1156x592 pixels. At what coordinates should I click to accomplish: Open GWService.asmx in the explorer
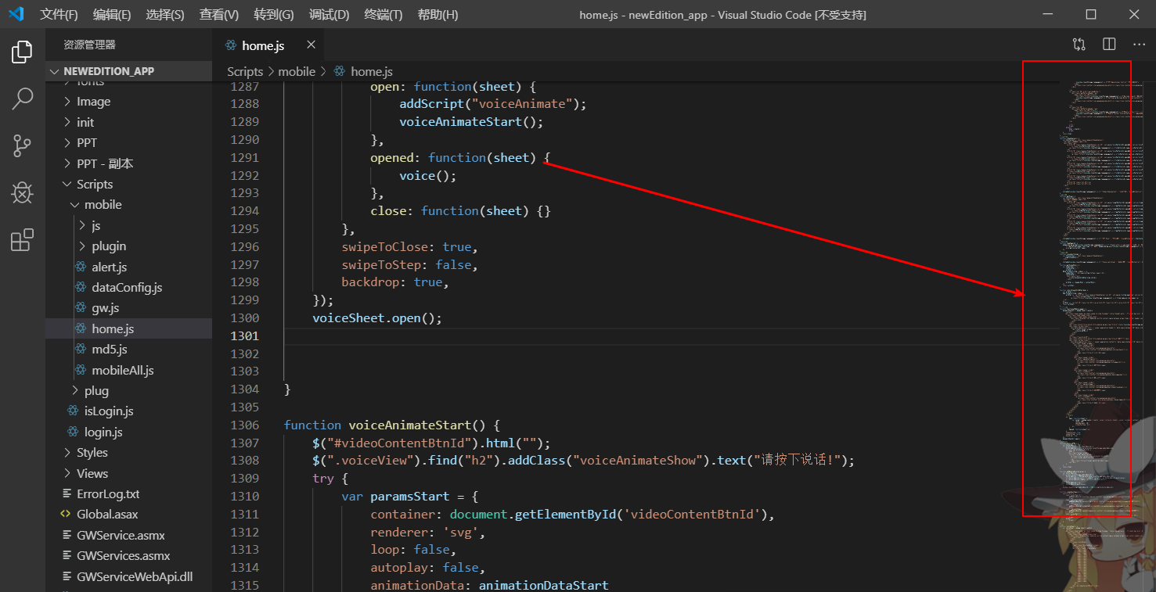point(129,536)
